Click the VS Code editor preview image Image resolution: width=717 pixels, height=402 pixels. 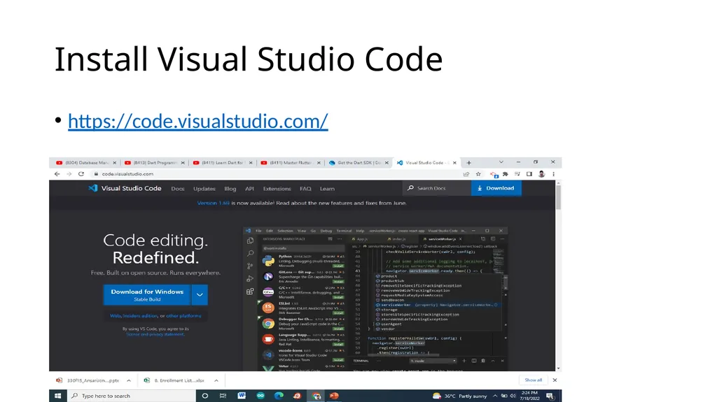(x=375, y=299)
